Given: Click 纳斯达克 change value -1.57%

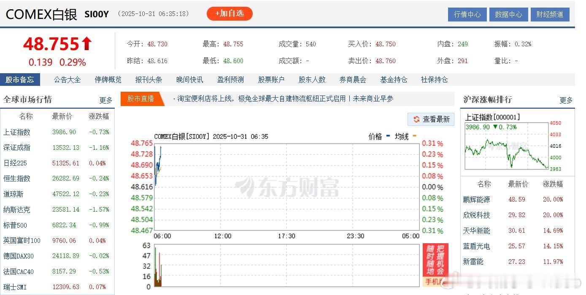Looking at the screenshot, I should (99, 210).
